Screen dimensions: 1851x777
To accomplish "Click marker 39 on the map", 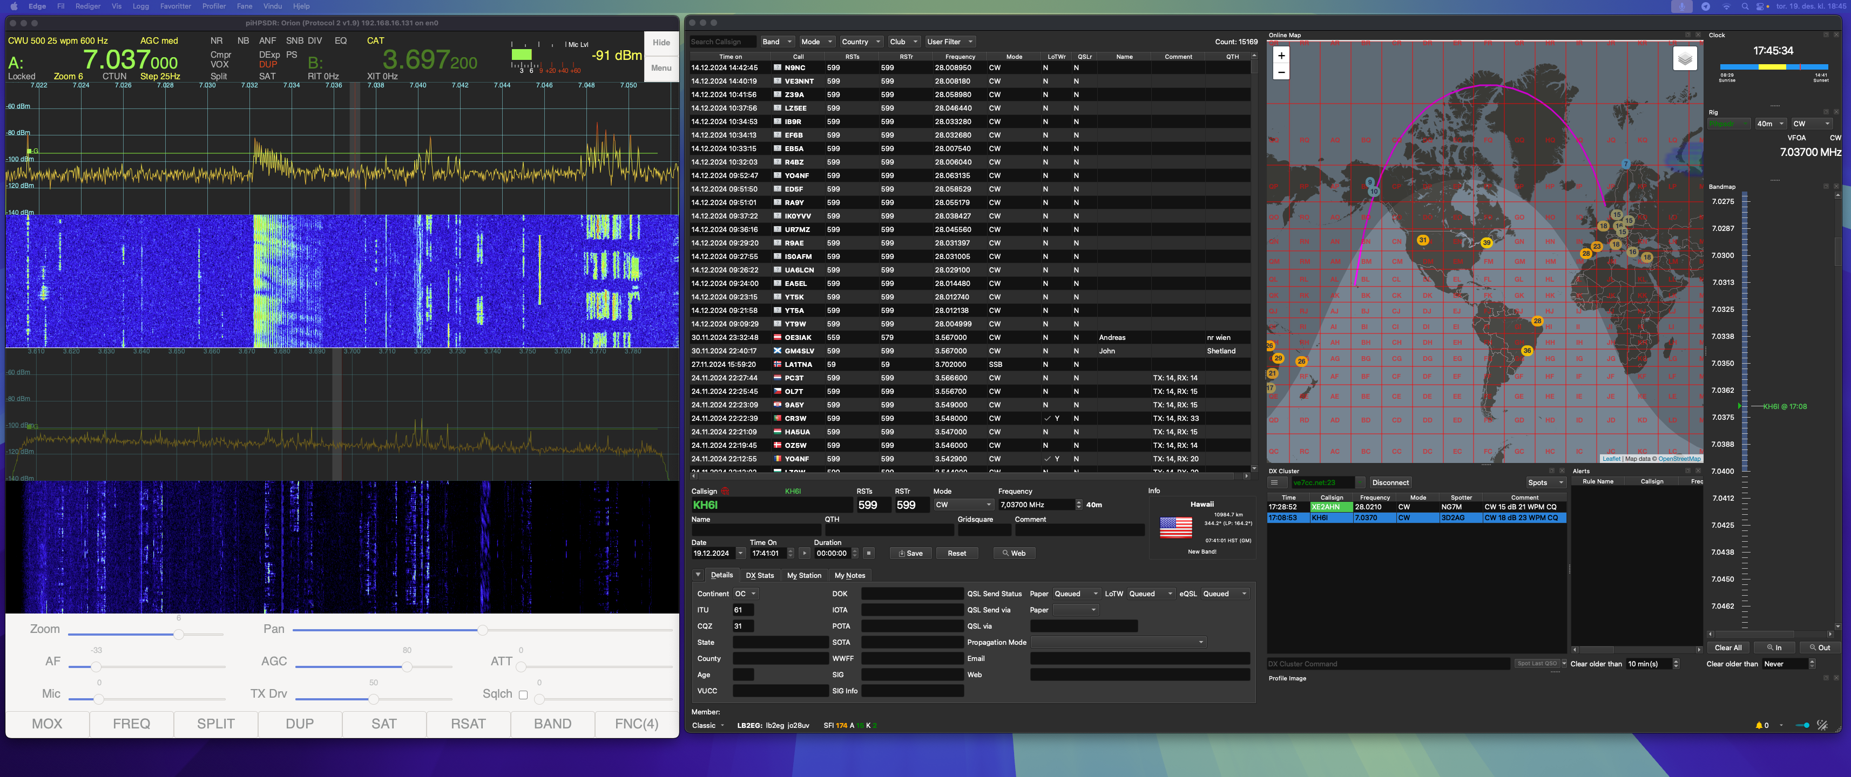I will click(x=1486, y=243).
